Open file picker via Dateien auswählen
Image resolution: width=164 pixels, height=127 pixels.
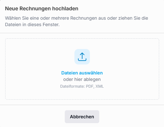tap(82, 73)
